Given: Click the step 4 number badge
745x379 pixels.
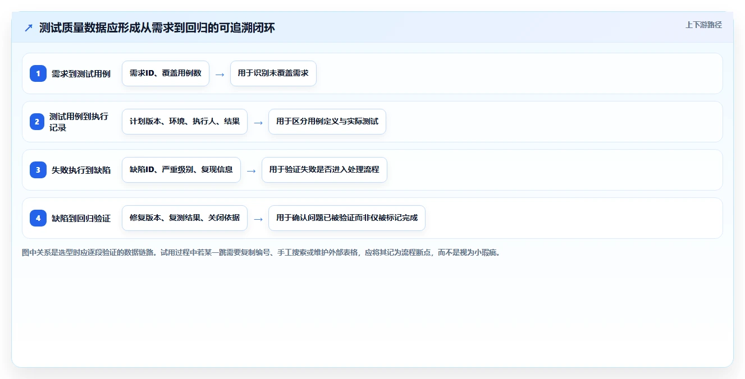Looking at the screenshot, I should coord(38,218).
